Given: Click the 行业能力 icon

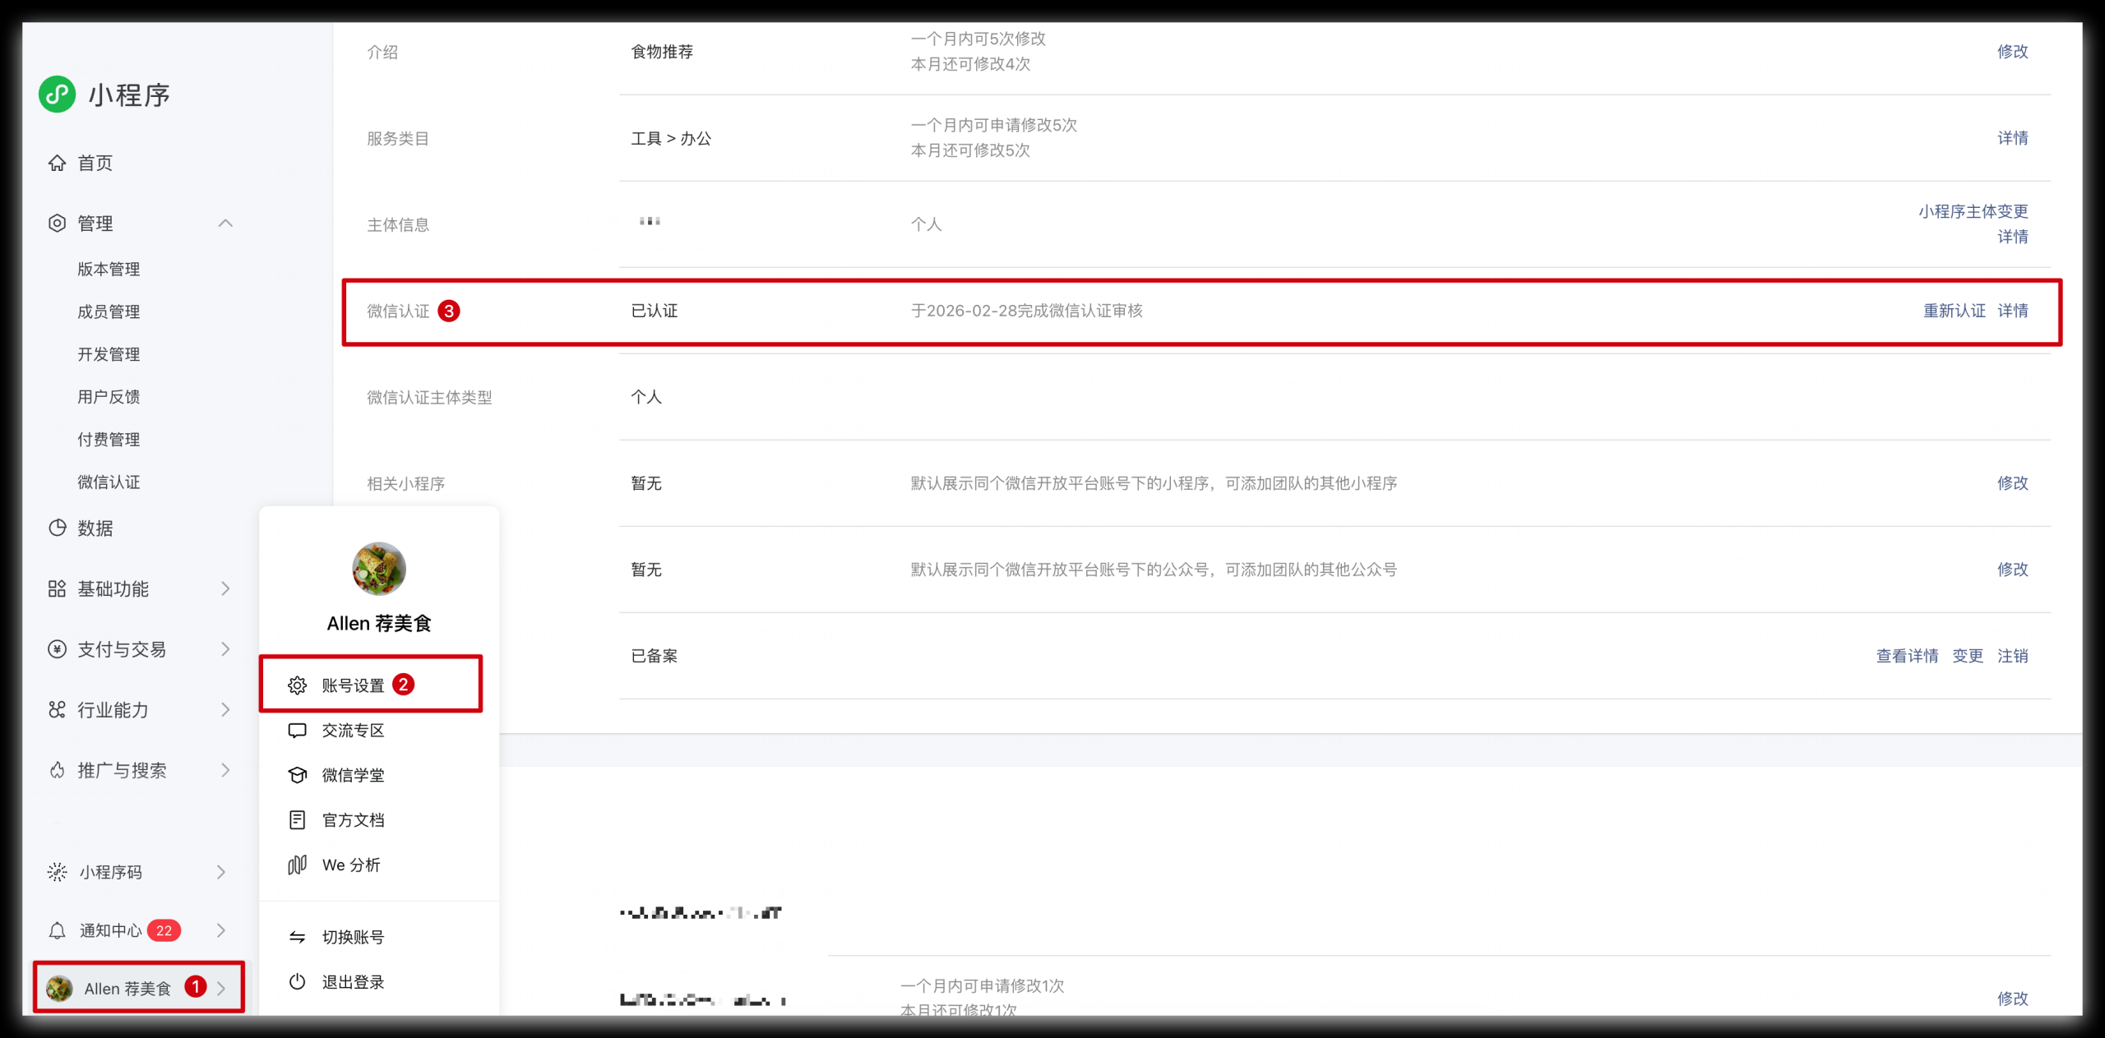Looking at the screenshot, I should point(57,709).
